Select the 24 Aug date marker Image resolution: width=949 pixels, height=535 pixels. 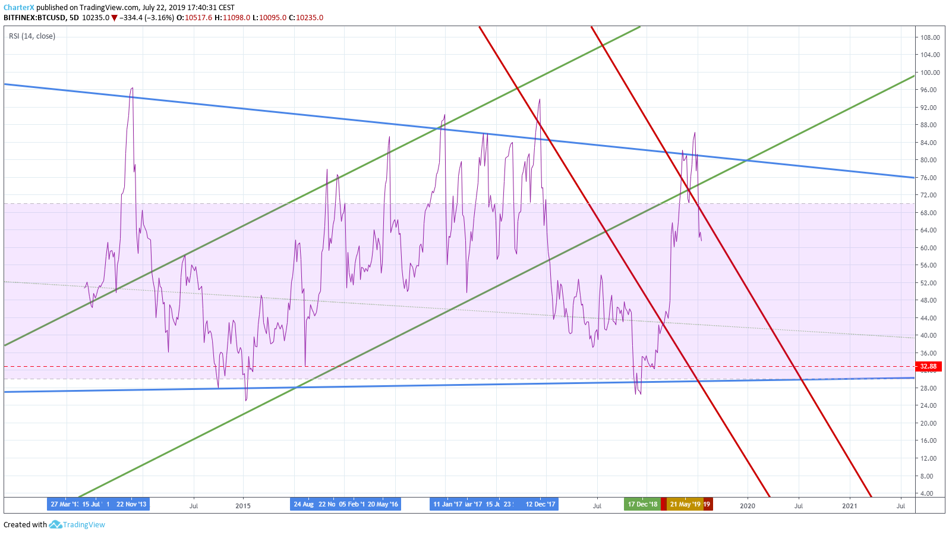304,504
